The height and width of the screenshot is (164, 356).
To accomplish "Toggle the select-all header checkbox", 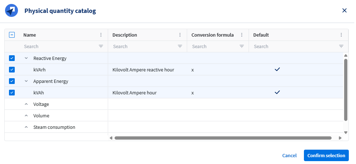I will click(12, 35).
